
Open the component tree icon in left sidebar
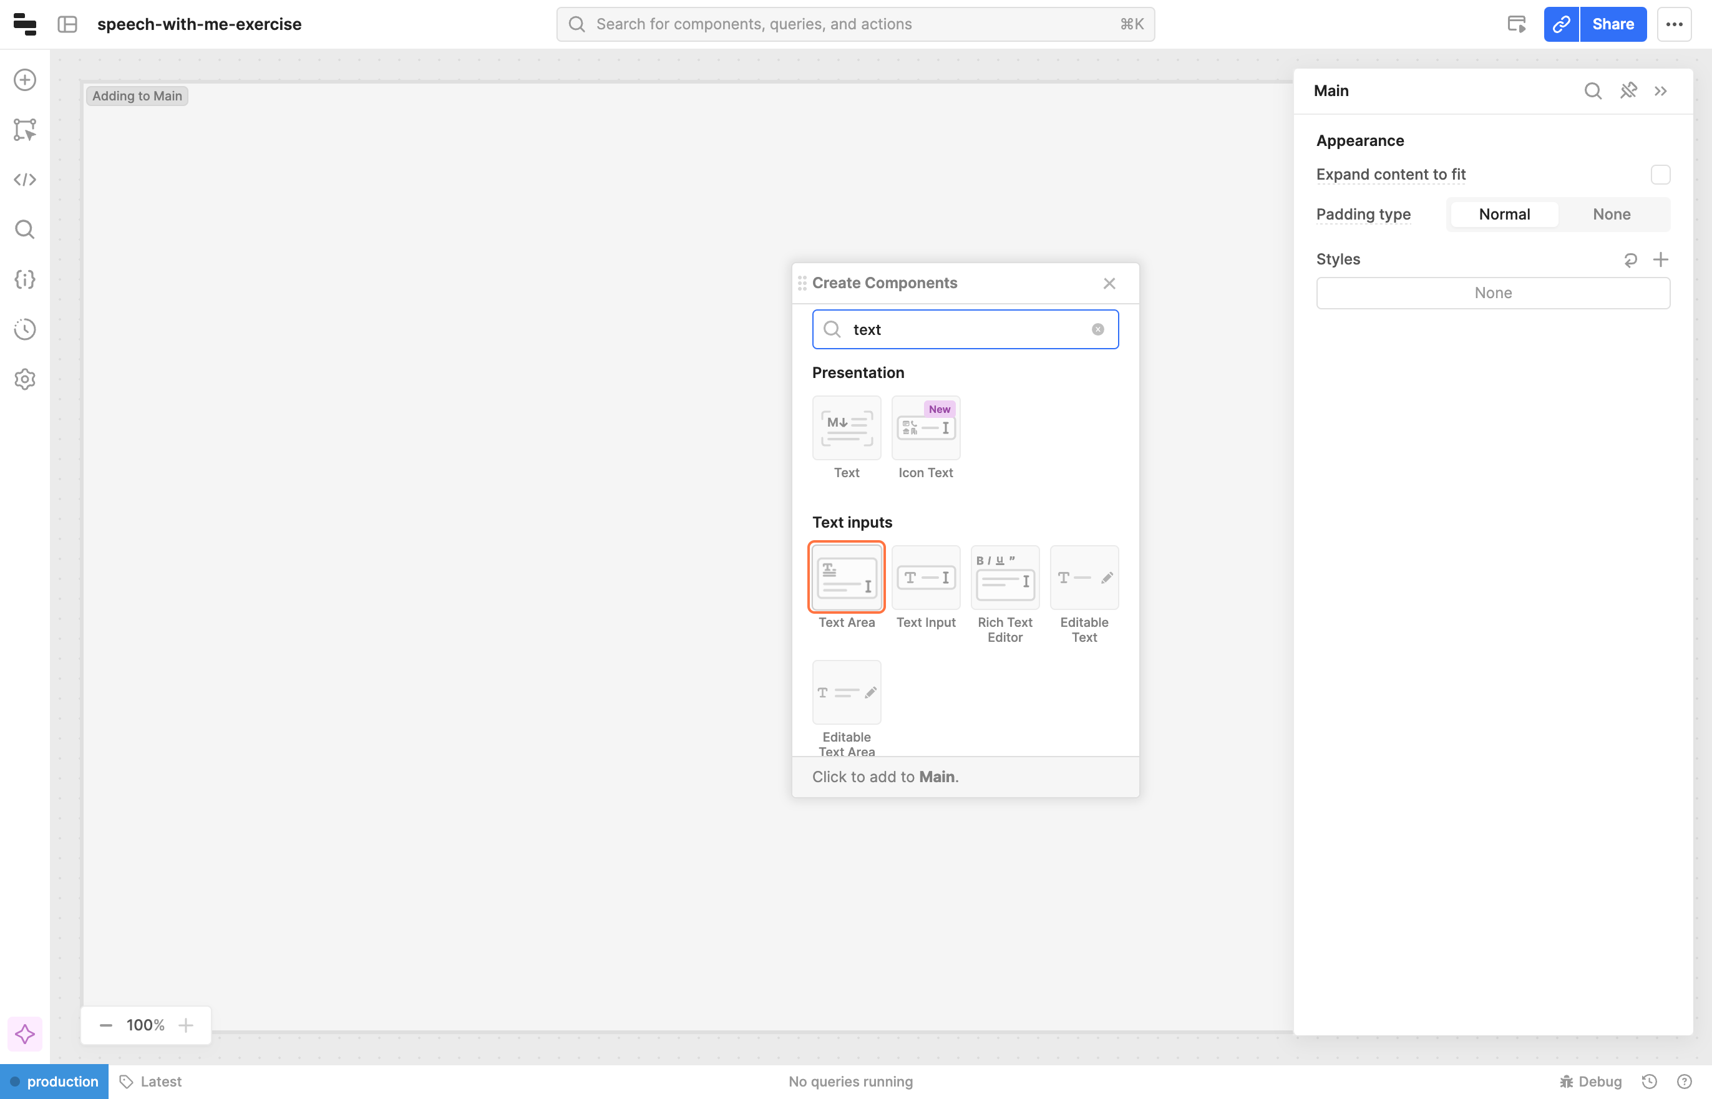(x=25, y=130)
